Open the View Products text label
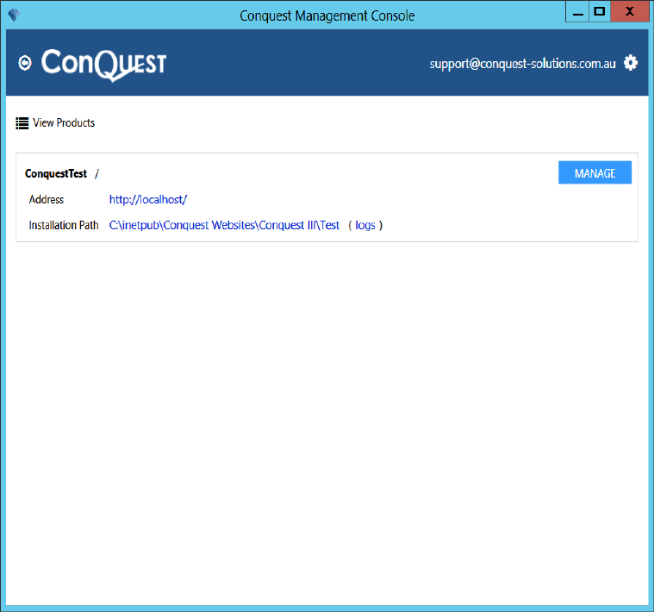654x612 pixels. click(x=64, y=122)
